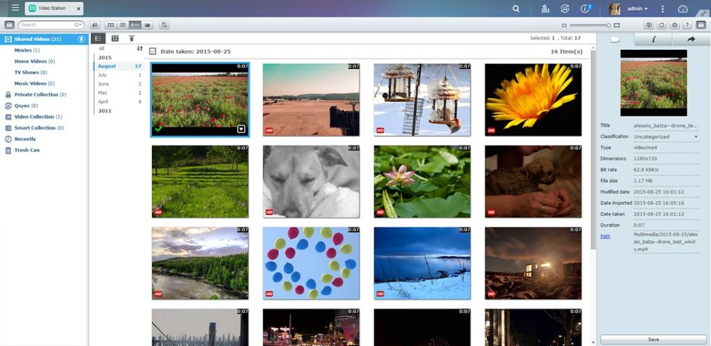
Task: Refresh the video library
Action: pos(661,25)
